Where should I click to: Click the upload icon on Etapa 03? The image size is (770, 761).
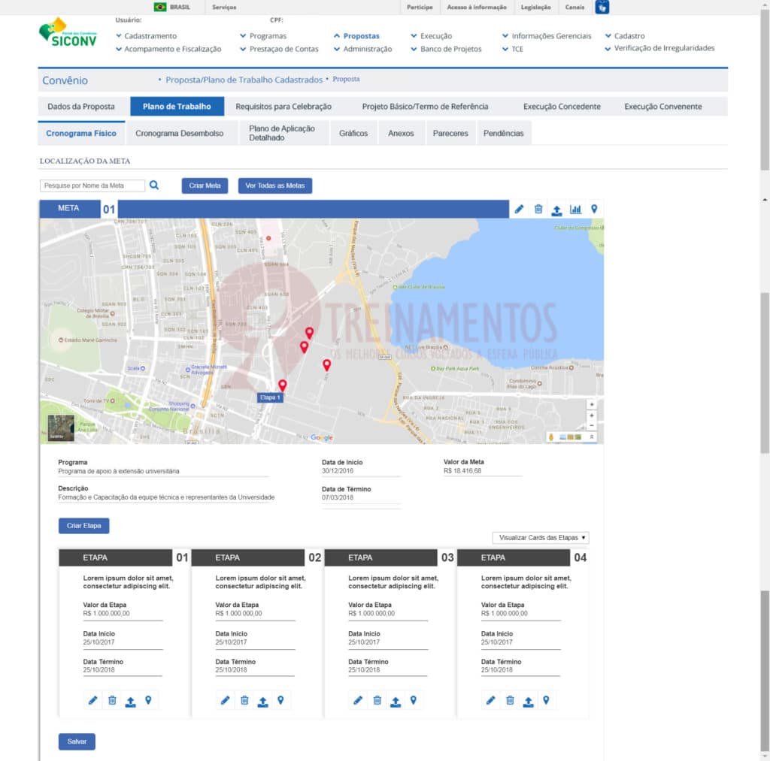coord(396,701)
